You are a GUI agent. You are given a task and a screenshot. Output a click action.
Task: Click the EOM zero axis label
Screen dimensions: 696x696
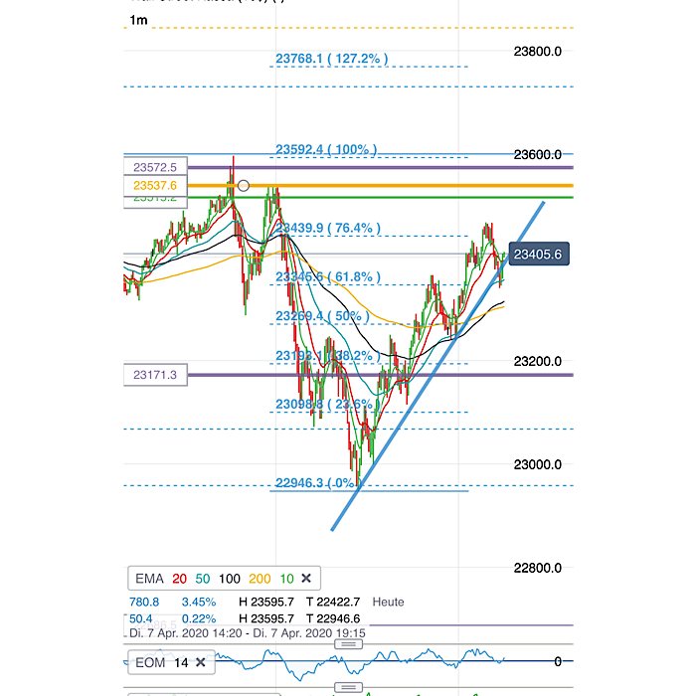[x=558, y=661]
